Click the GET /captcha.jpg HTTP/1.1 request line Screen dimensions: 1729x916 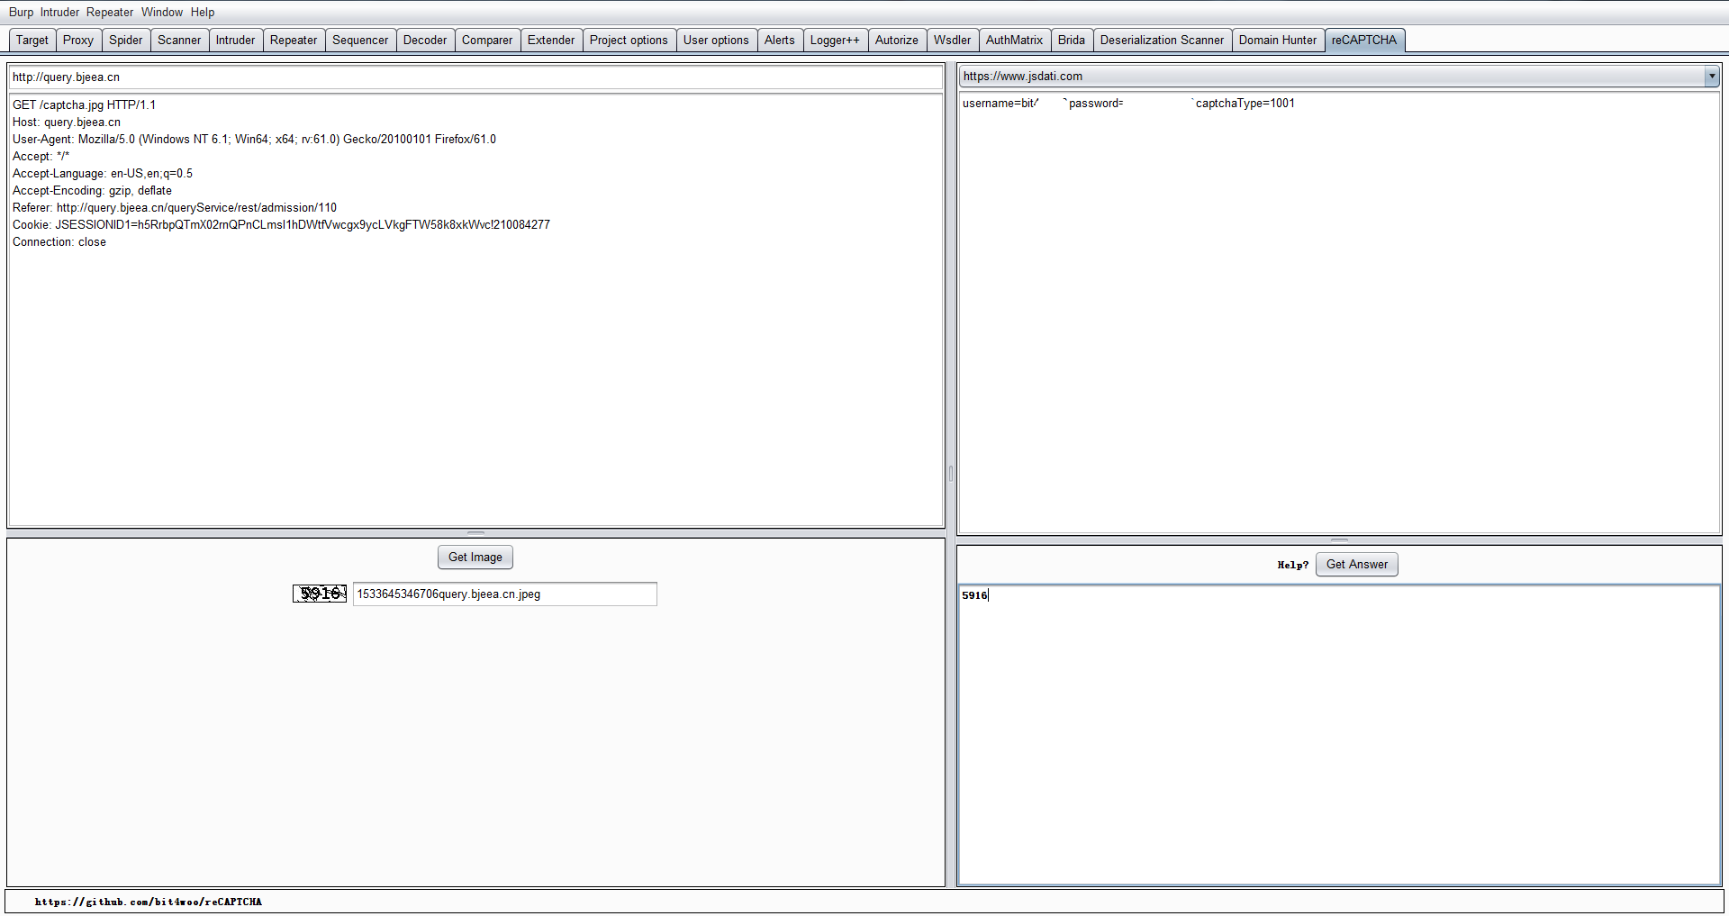pyautogui.click(x=84, y=104)
